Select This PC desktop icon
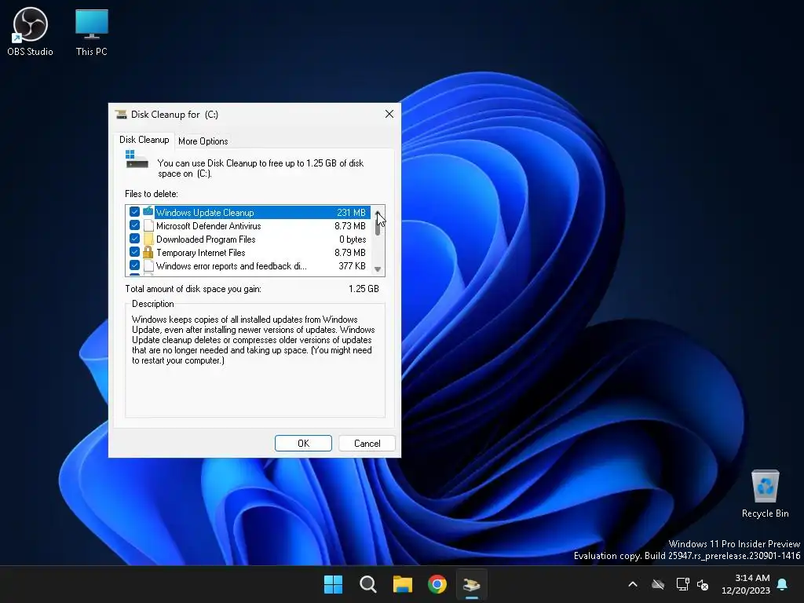The height and width of the screenshot is (603, 804). click(x=92, y=31)
